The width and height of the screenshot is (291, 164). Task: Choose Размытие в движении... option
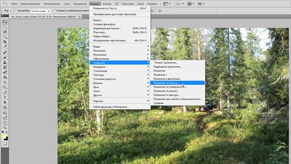click(x=177, y=79)
